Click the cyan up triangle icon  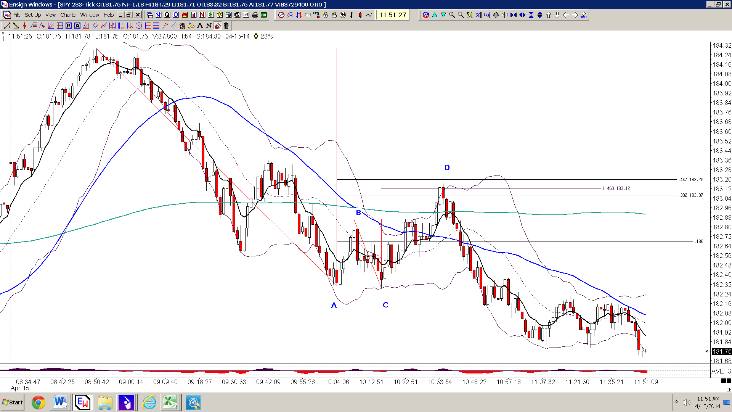coord(435,15)
